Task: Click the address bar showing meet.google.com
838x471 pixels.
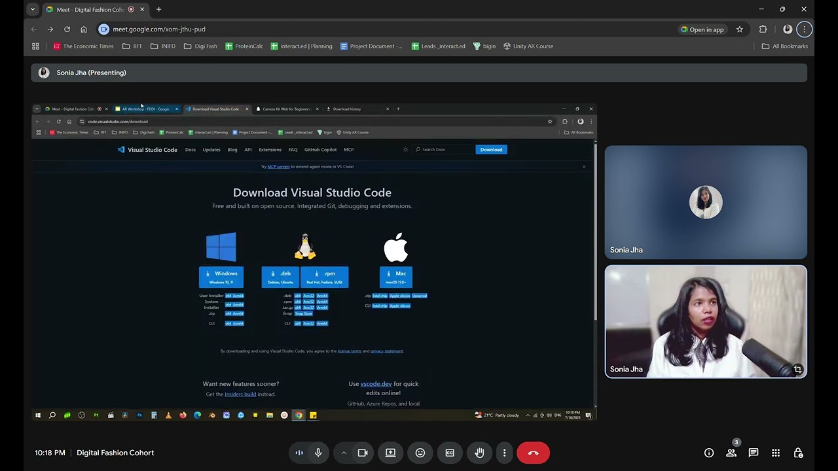Action: pos(386,29)
